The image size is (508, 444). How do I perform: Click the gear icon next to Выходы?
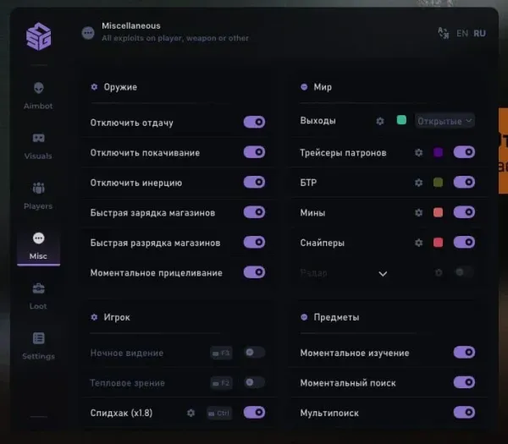[380, 121]
